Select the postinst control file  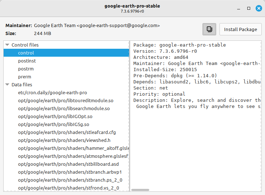tap(66, 61)
